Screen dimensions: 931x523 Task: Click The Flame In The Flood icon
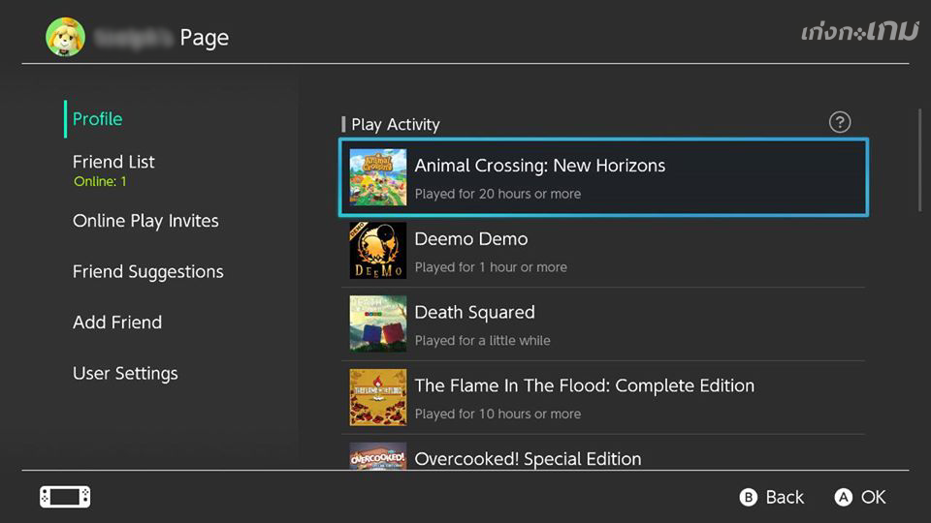(x=378, y=397)
